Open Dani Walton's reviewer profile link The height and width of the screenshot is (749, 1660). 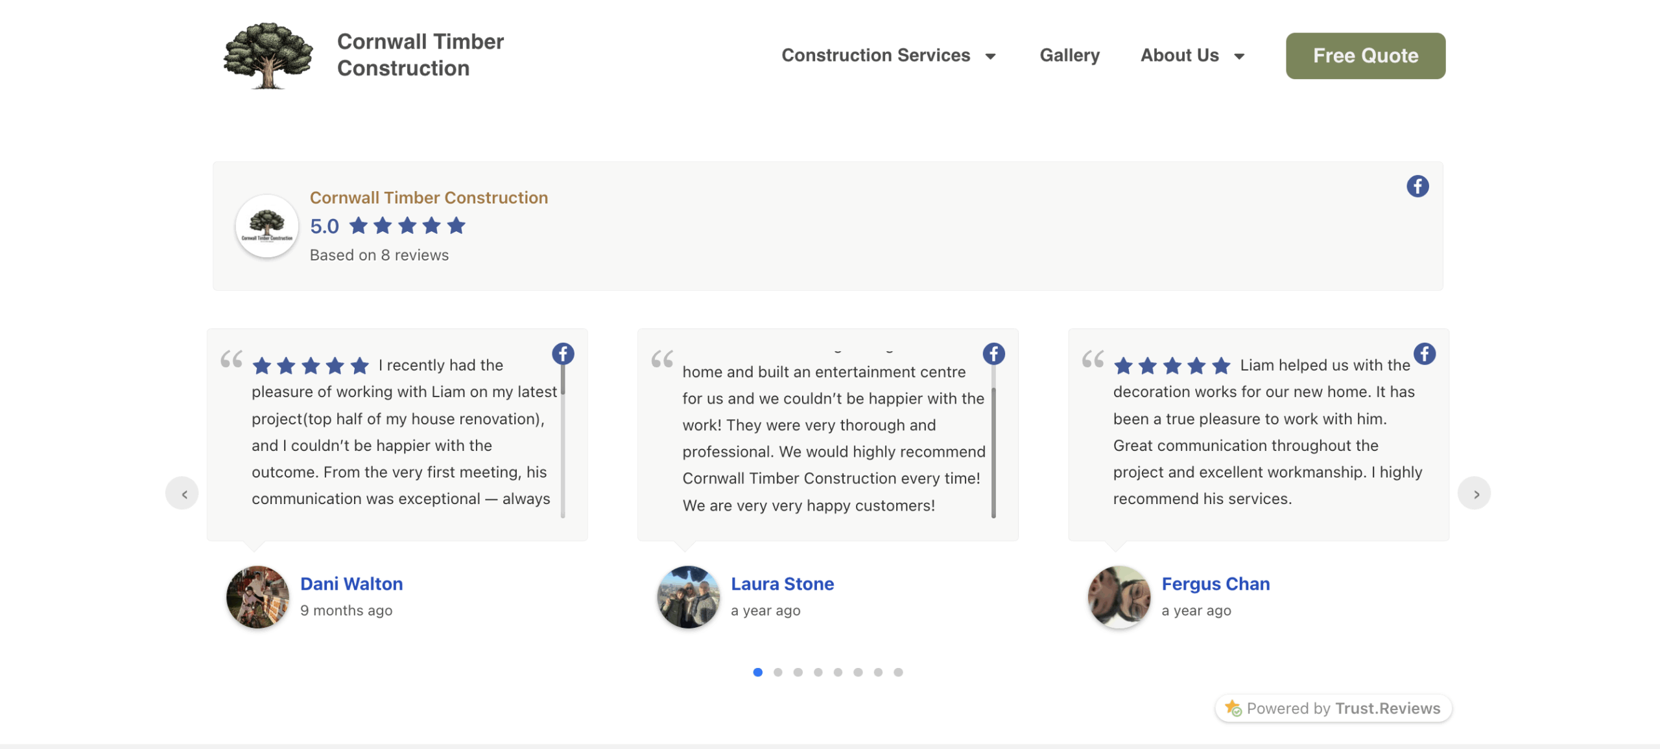[351, 584]
